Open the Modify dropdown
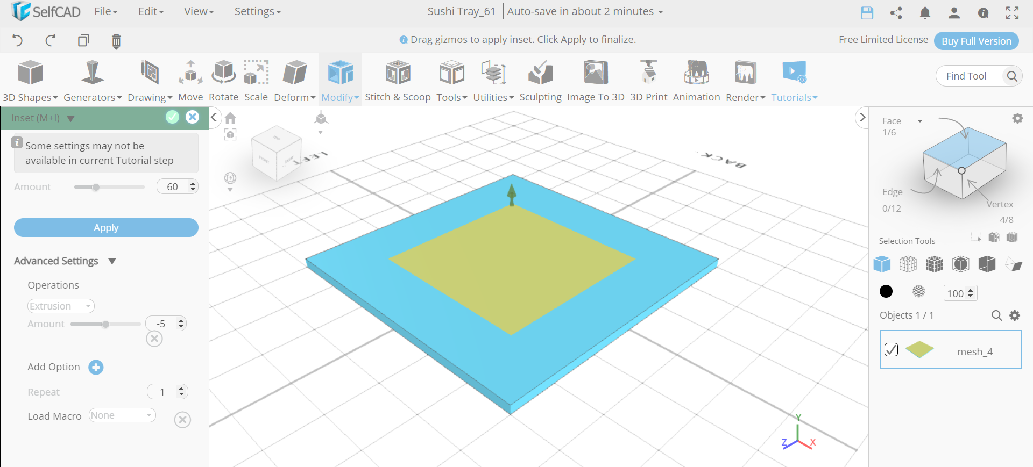The width and height of the screenshot is (1033, 467). point(340,81)
